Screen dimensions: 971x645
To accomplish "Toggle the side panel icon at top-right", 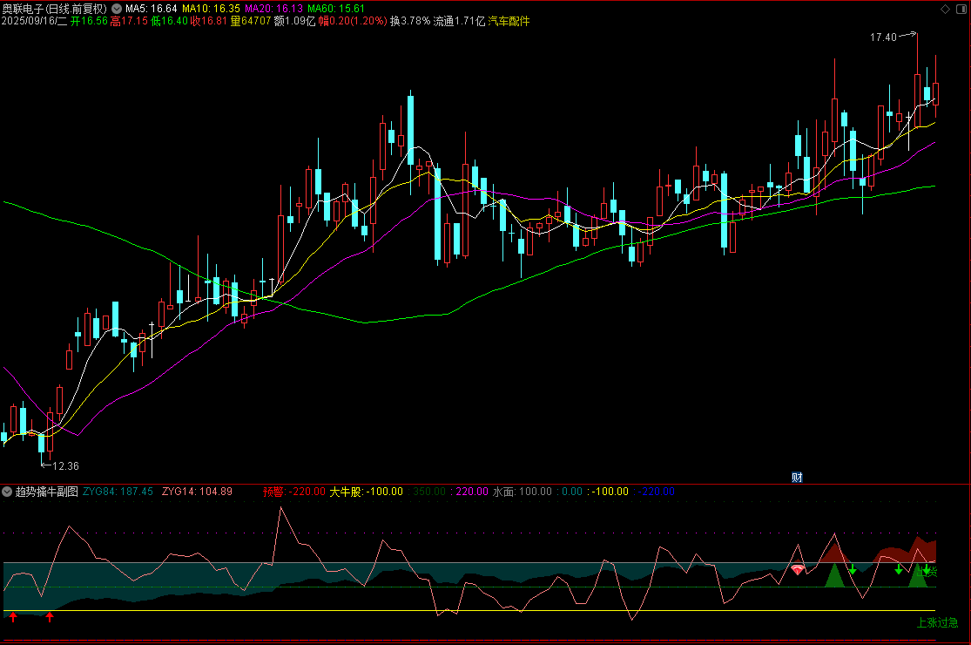I will (x=960, y=9).
